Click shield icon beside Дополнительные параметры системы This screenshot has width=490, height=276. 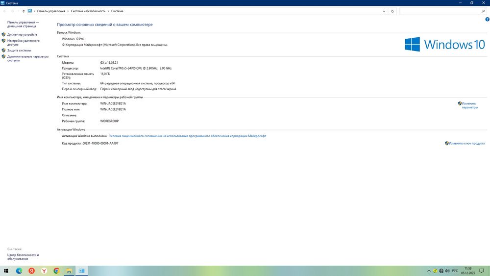4,56
